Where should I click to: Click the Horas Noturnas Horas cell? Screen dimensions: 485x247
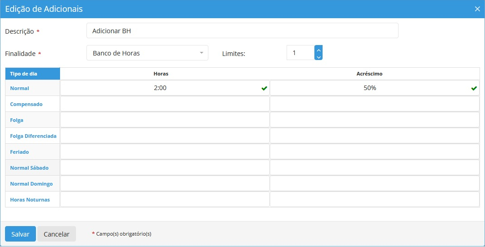pos(165,200)
